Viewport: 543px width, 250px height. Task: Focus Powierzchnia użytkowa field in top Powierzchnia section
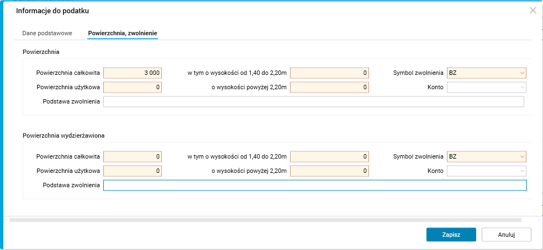coord(133,87)
